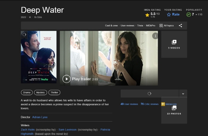Select the Mystery genre chip
Image resolution: width=208 pixels, height=136 pixels.
click(40, 93)
